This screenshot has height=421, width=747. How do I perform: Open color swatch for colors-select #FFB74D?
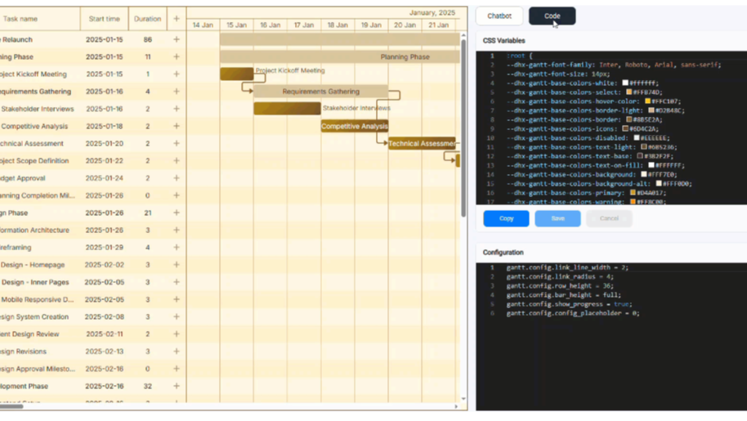628,92
